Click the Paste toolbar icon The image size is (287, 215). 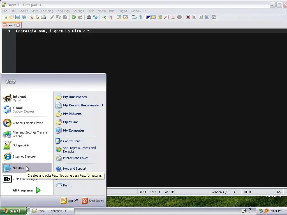coord(65,17)
